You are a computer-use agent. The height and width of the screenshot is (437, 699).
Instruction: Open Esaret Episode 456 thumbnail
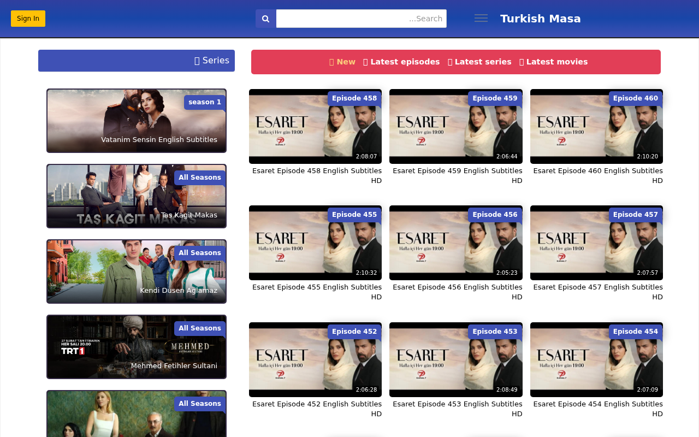point(456,243)
